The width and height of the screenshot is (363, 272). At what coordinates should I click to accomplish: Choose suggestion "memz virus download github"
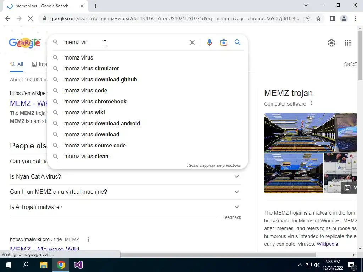click(147, 80)
